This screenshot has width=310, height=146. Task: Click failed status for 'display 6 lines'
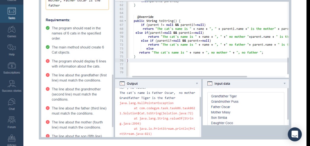(x=48, y=61)
